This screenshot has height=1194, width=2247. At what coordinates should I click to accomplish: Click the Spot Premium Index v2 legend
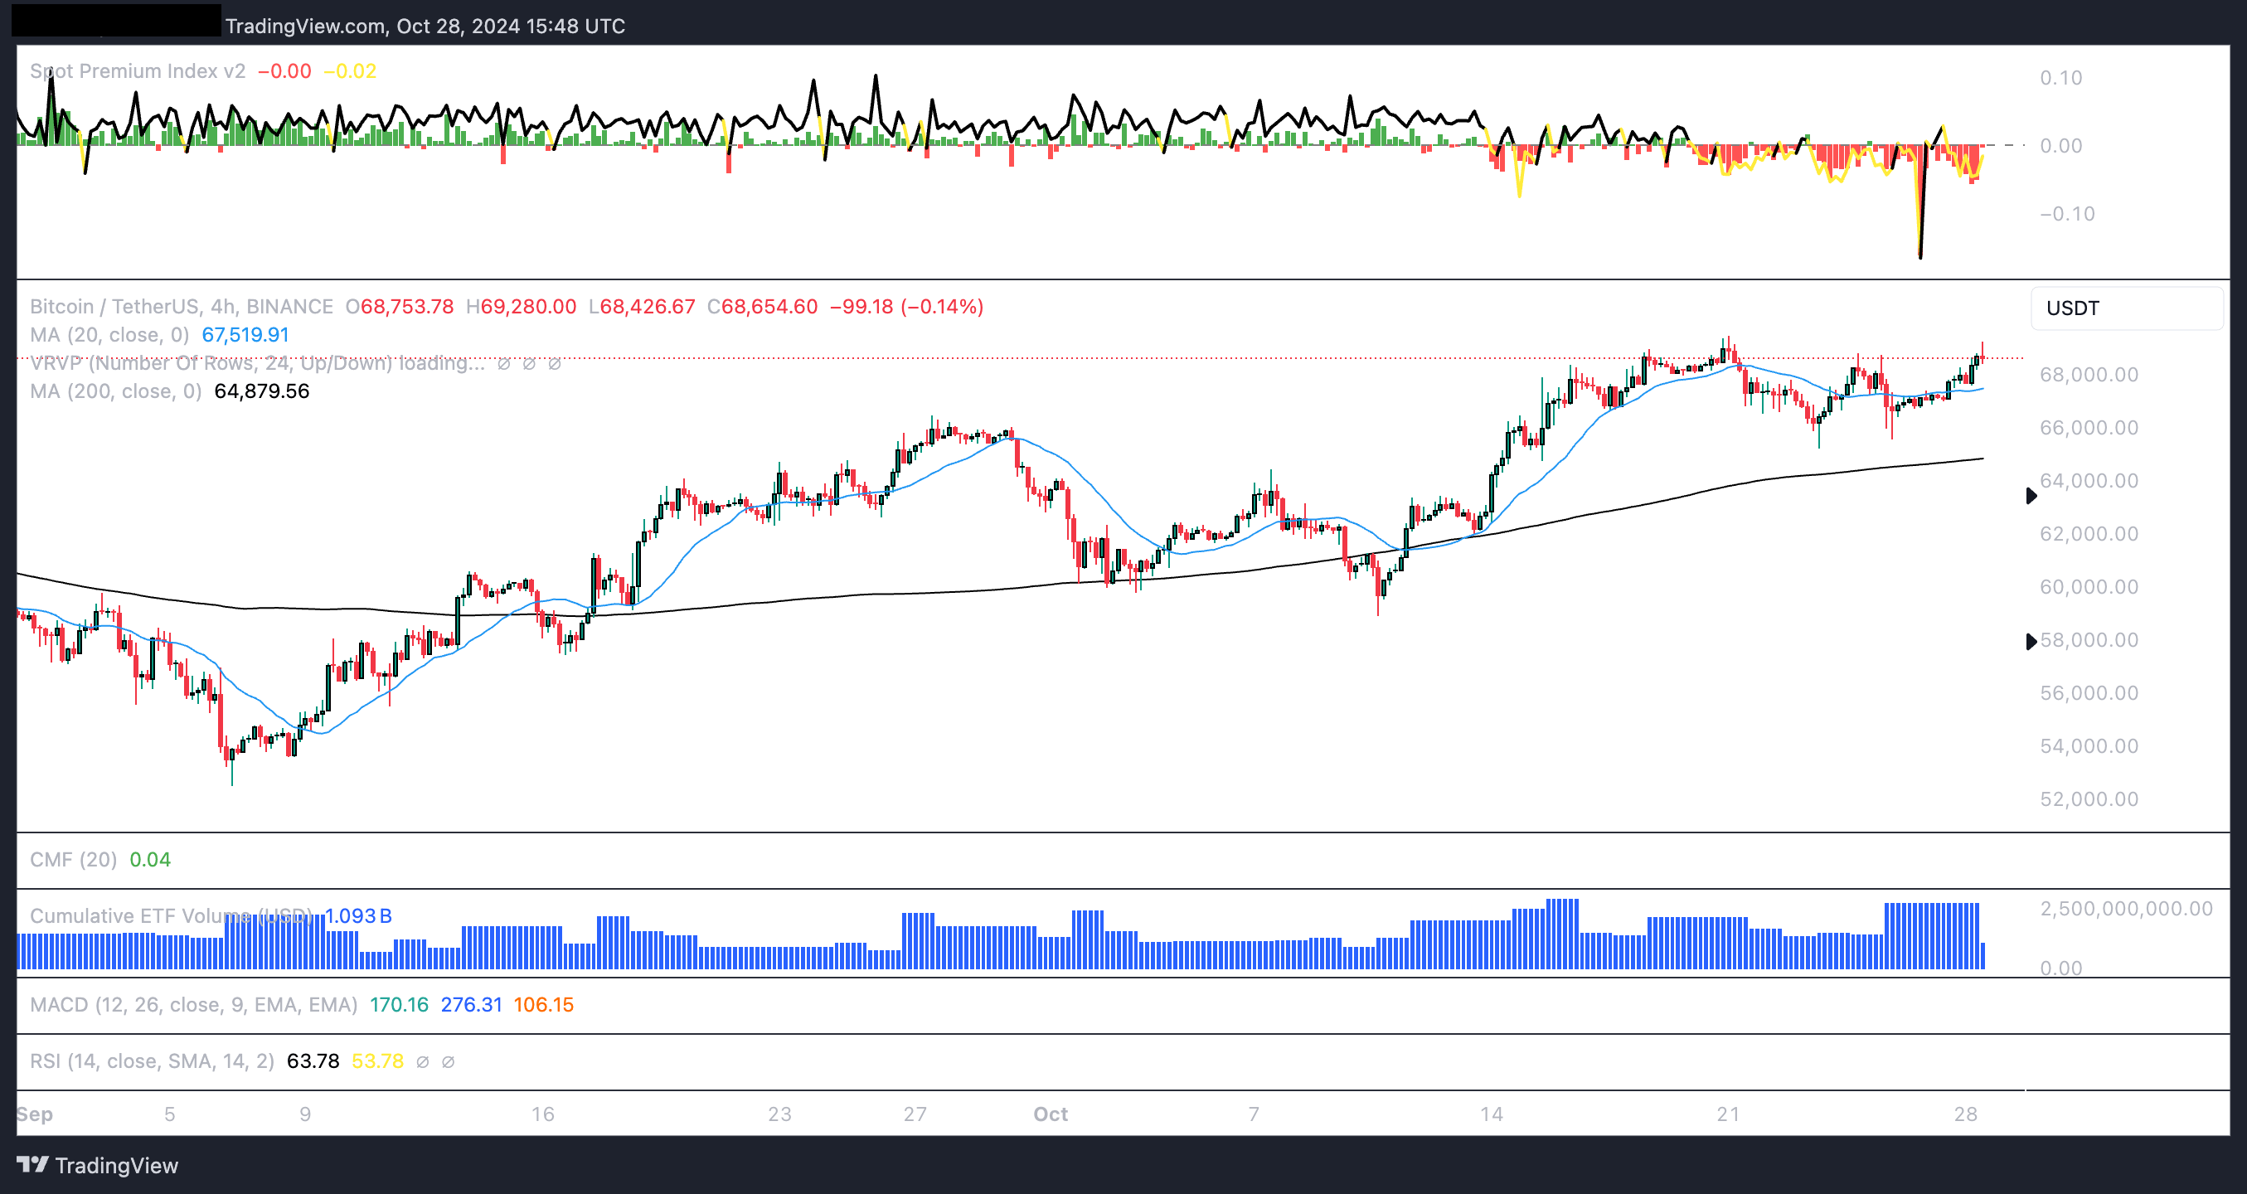pyautogui.click(x=137, y=71)
